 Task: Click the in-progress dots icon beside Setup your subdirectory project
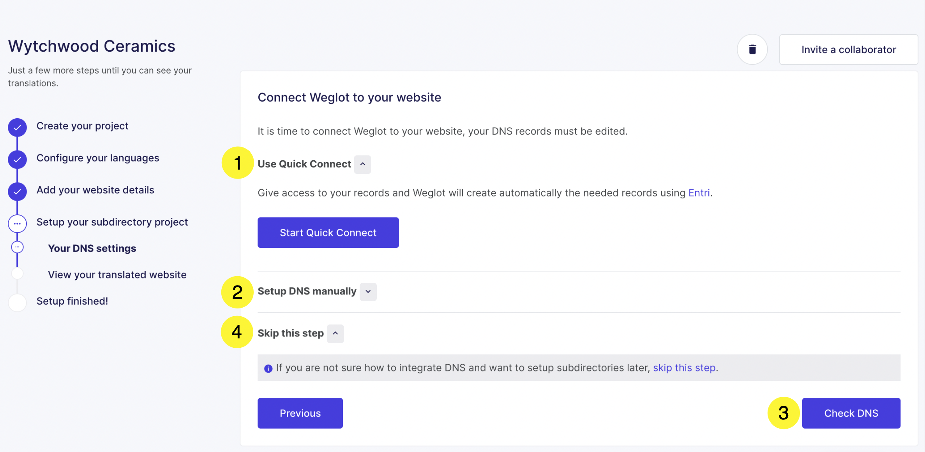point(17,224)
